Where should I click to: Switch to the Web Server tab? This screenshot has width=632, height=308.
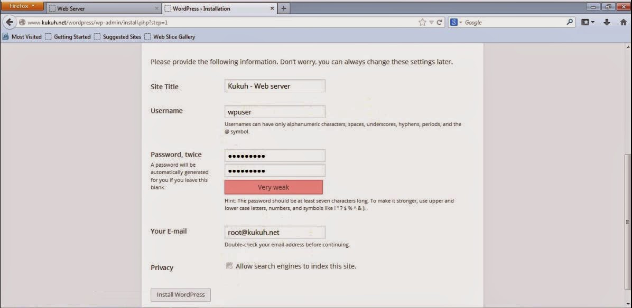coord(104,8)
